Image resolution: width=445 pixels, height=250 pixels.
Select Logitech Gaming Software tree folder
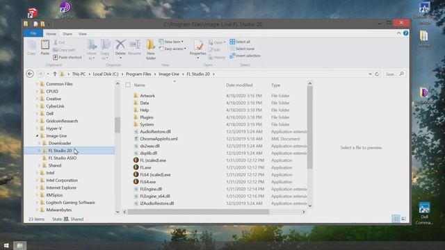coord(70,203)
